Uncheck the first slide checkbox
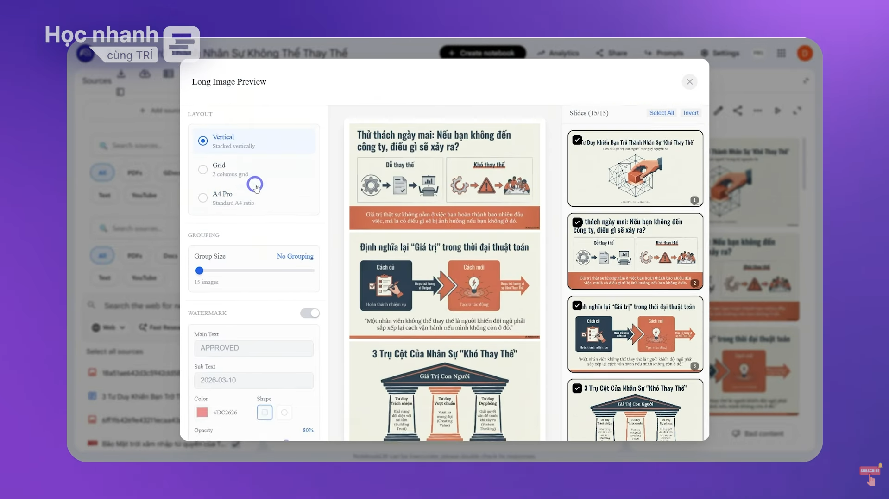889x499 pixels. [x=577, y=140]
